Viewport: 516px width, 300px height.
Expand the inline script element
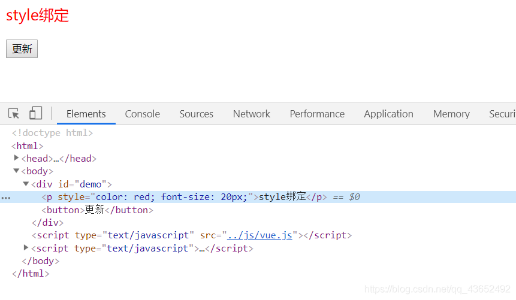pos(26,247)
